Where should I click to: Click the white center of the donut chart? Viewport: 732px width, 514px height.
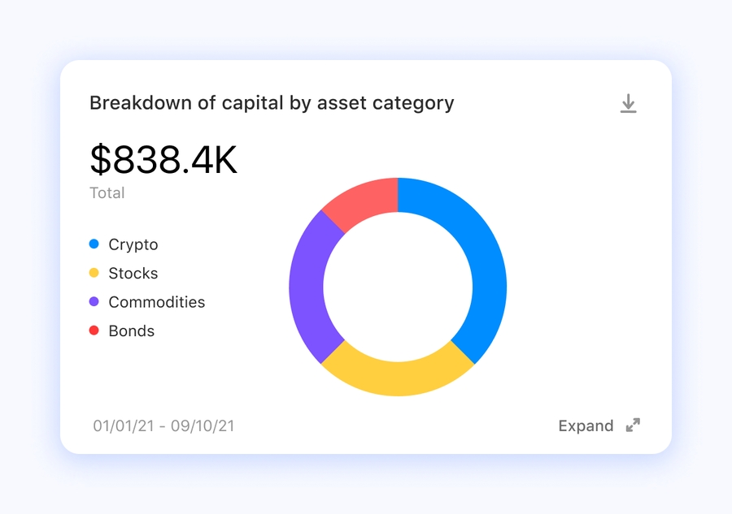click(x=398, y=287)
